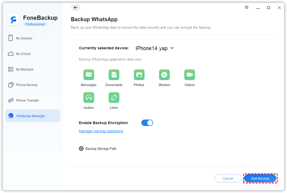The height and width of the screenshot is (193, 287).
Task: Select the Messages icon for WhatsApp backup
Action: pyautogui.click(x=89, y=75)
